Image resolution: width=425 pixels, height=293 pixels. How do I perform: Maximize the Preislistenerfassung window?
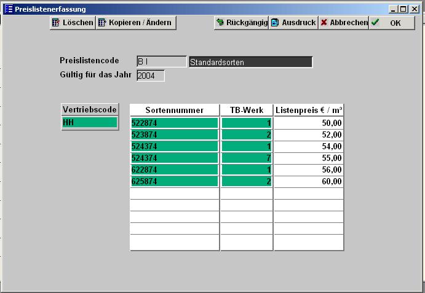pos(403,9)
